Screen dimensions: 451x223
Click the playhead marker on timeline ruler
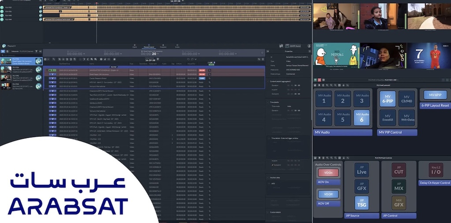pos(96,4)
